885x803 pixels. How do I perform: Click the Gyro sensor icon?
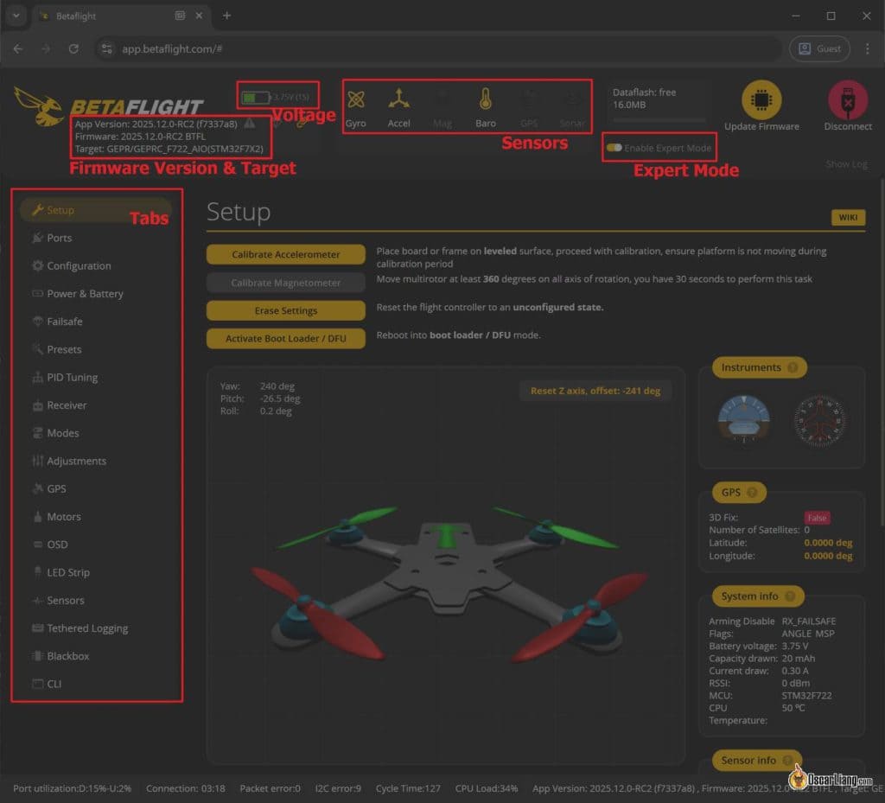point(355,100)
